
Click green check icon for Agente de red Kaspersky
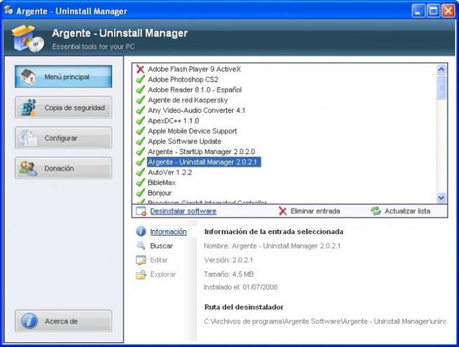[140, 100]
